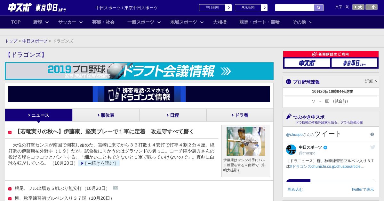Image resolution: width=384 pixels, height=201 pixels.
Task: Click ソ－巨 (試合前) game row
Action: 331,101
